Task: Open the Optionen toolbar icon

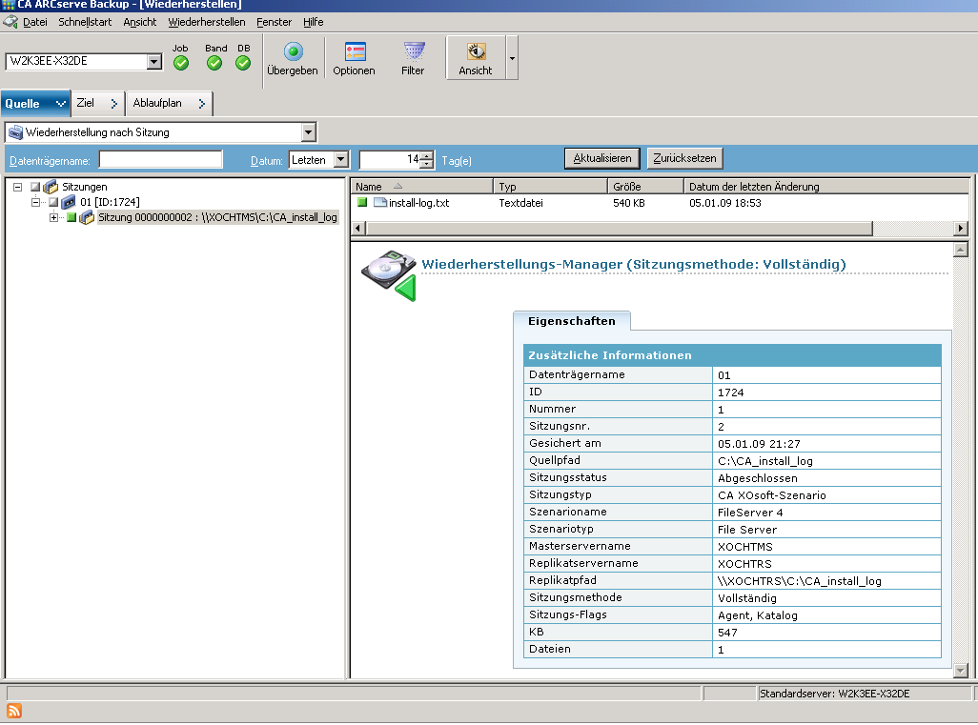Action: click(355, 52)
